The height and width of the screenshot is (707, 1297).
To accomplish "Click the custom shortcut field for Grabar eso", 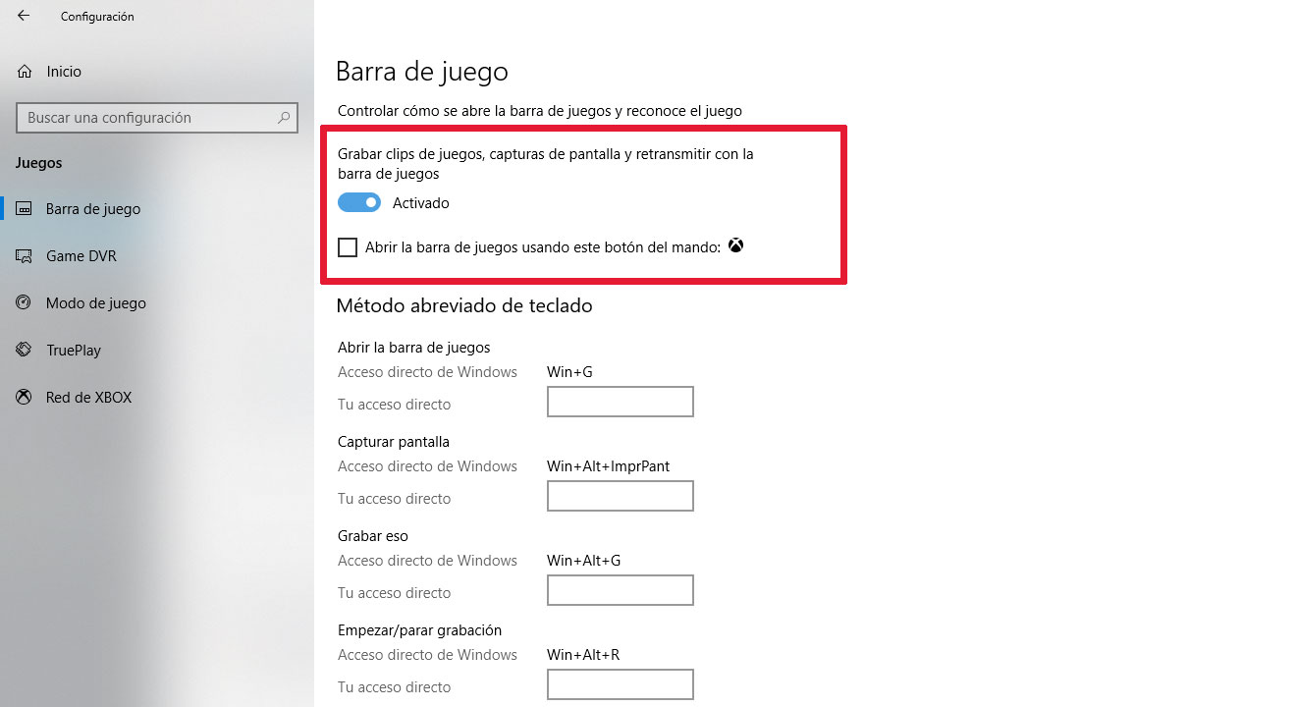I will (x=621, y=590).
